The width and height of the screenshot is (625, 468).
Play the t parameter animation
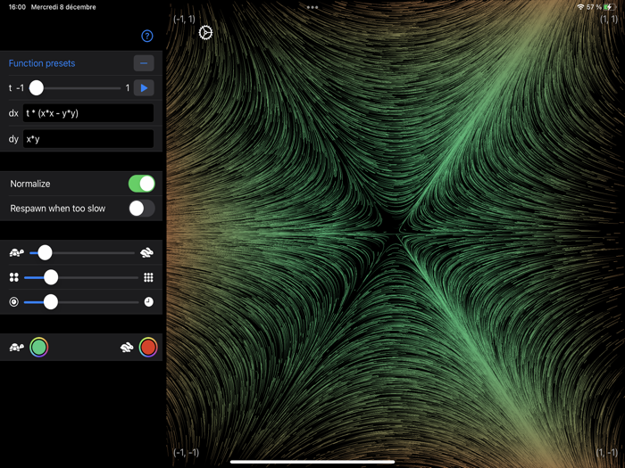coord(144,88)
